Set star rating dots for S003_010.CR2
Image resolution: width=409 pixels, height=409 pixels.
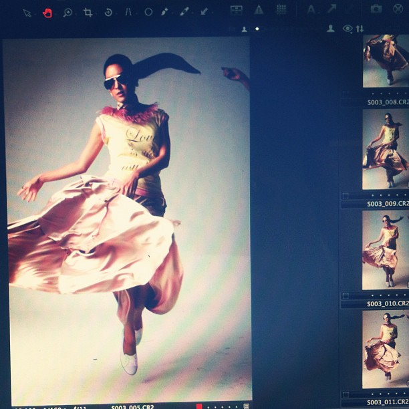(389, 295)
